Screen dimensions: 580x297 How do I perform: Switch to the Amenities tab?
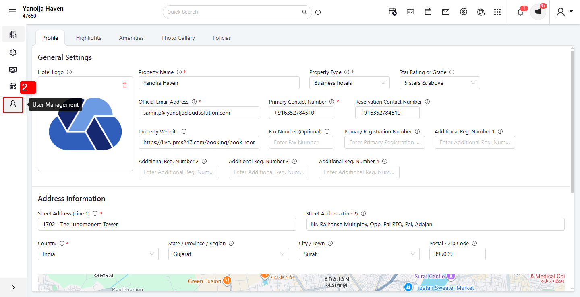point(131,38)
